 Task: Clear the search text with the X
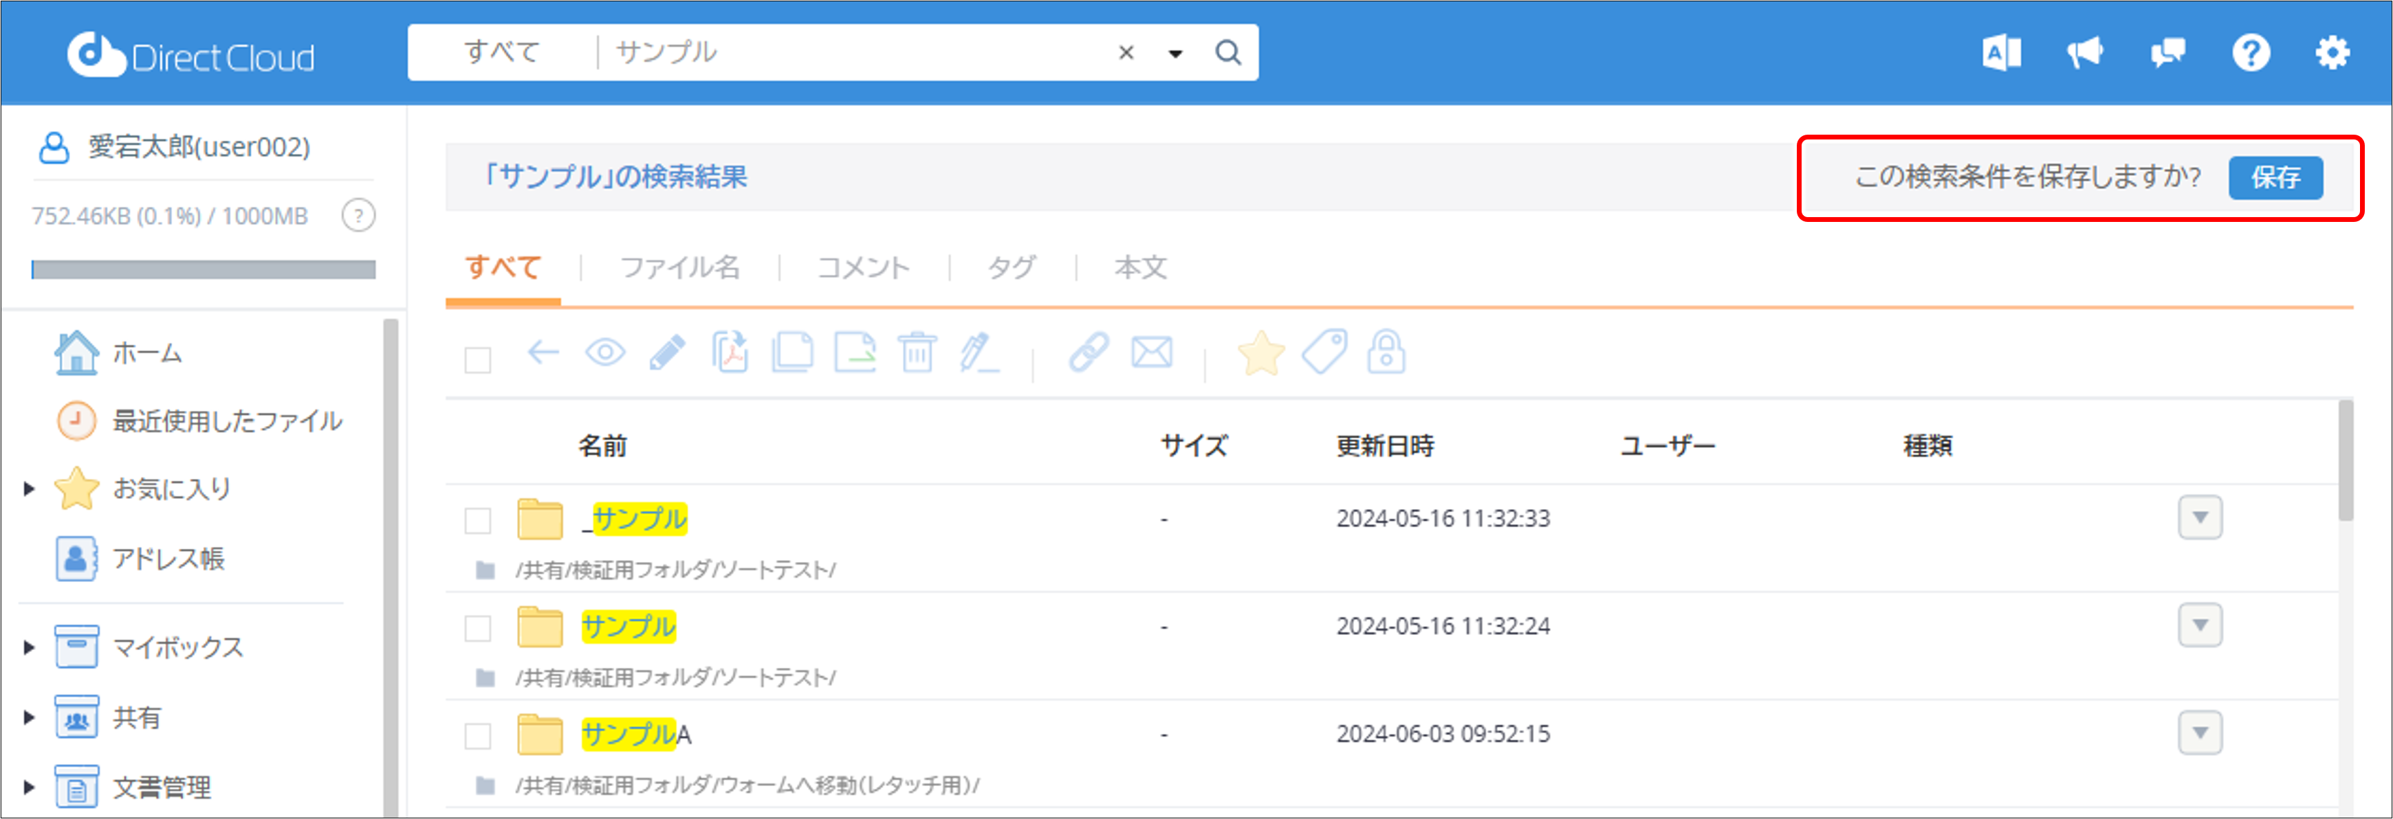[x=1126, y=53]
